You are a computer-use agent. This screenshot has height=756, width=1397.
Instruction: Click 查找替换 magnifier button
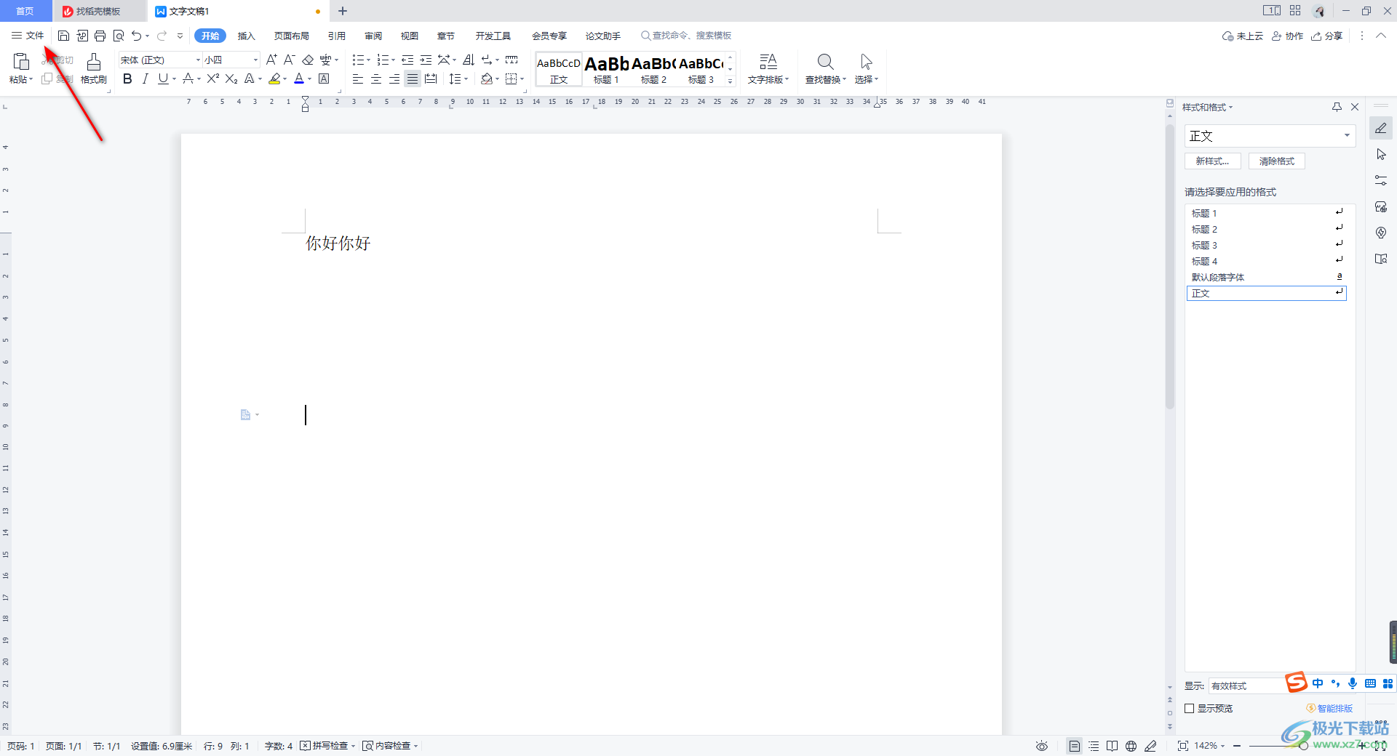[825, 69]
